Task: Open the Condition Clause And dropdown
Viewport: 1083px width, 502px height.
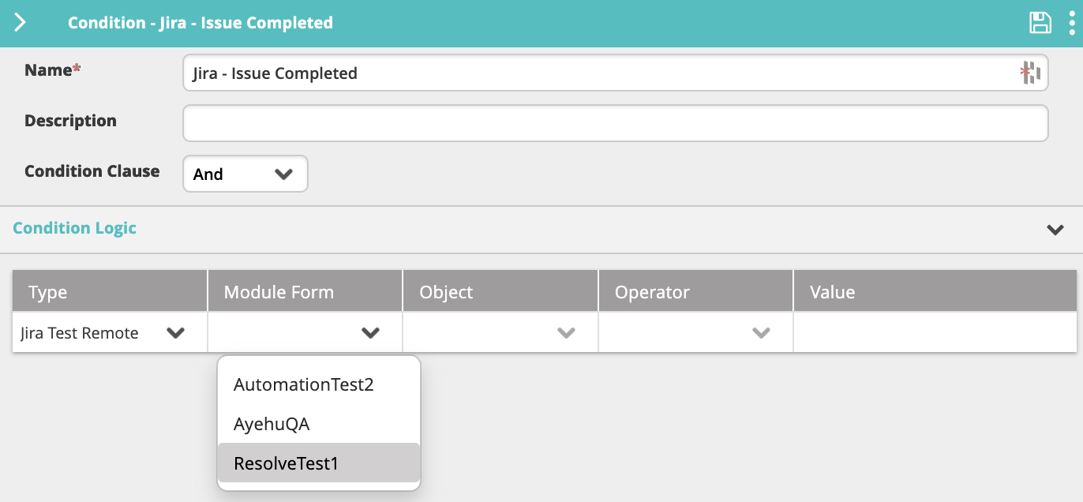Action: pyautogui.click(x=245, y=174)
